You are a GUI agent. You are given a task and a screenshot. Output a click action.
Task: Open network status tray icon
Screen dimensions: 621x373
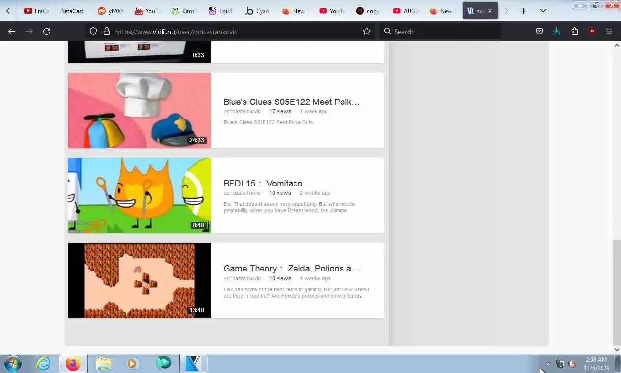[560, 364]
